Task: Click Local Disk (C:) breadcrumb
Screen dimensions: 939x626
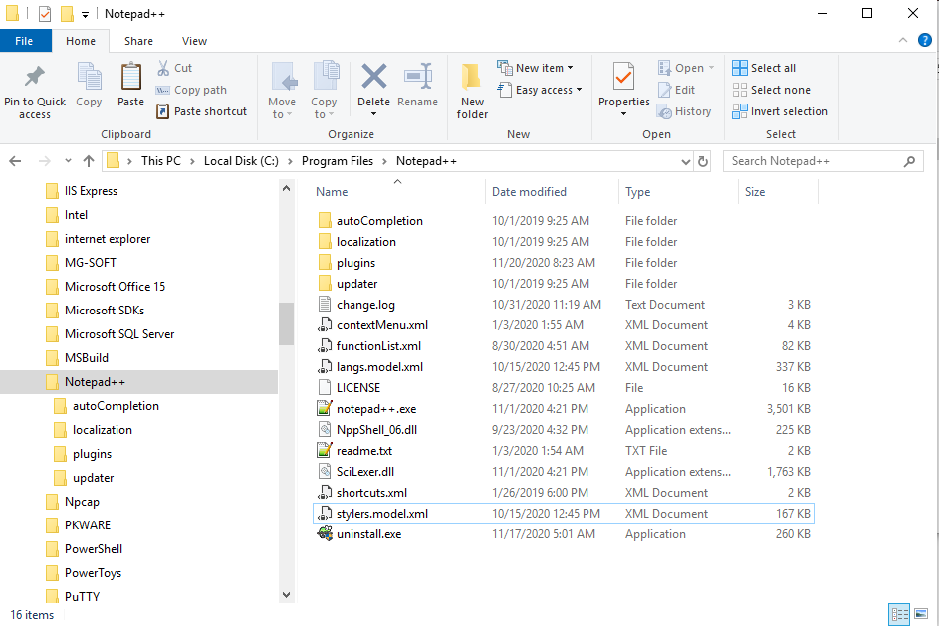Action: pyautogui.click(x=241, y=161)
